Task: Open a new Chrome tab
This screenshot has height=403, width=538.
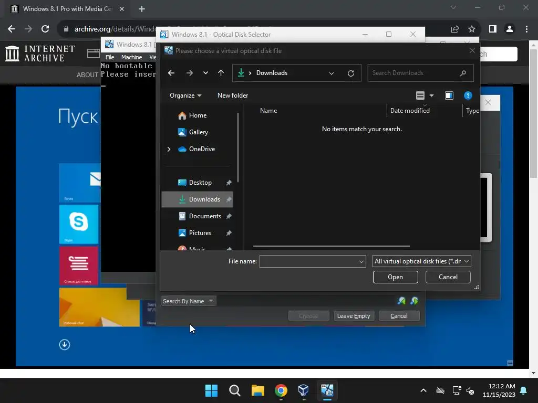Action: (142, 9)
